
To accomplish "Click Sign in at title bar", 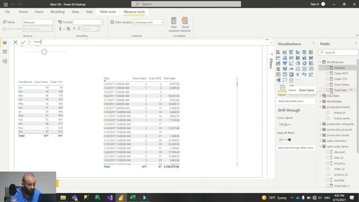I will 315,4.
